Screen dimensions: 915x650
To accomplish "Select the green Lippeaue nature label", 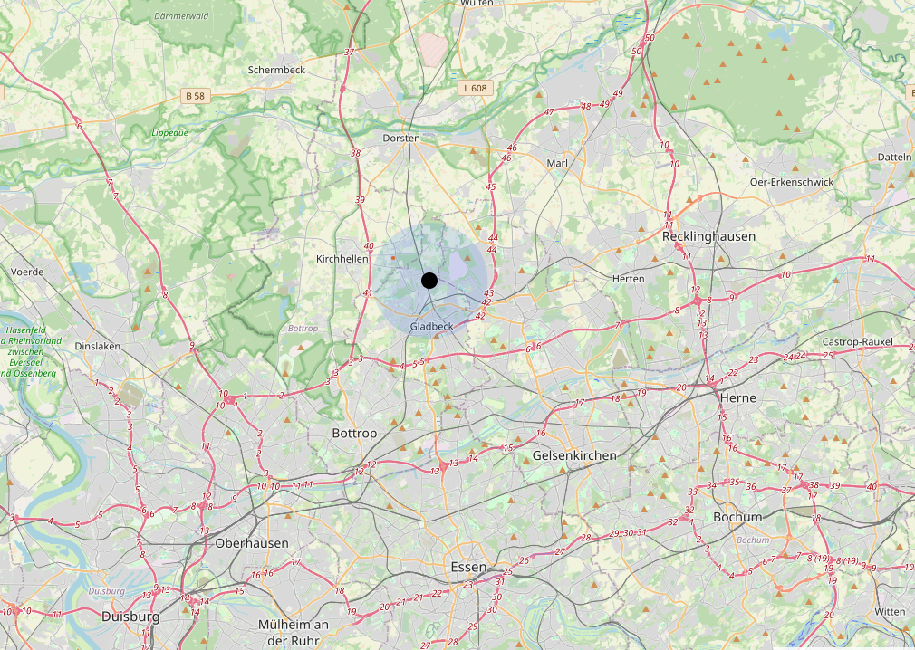I will 169,133.
